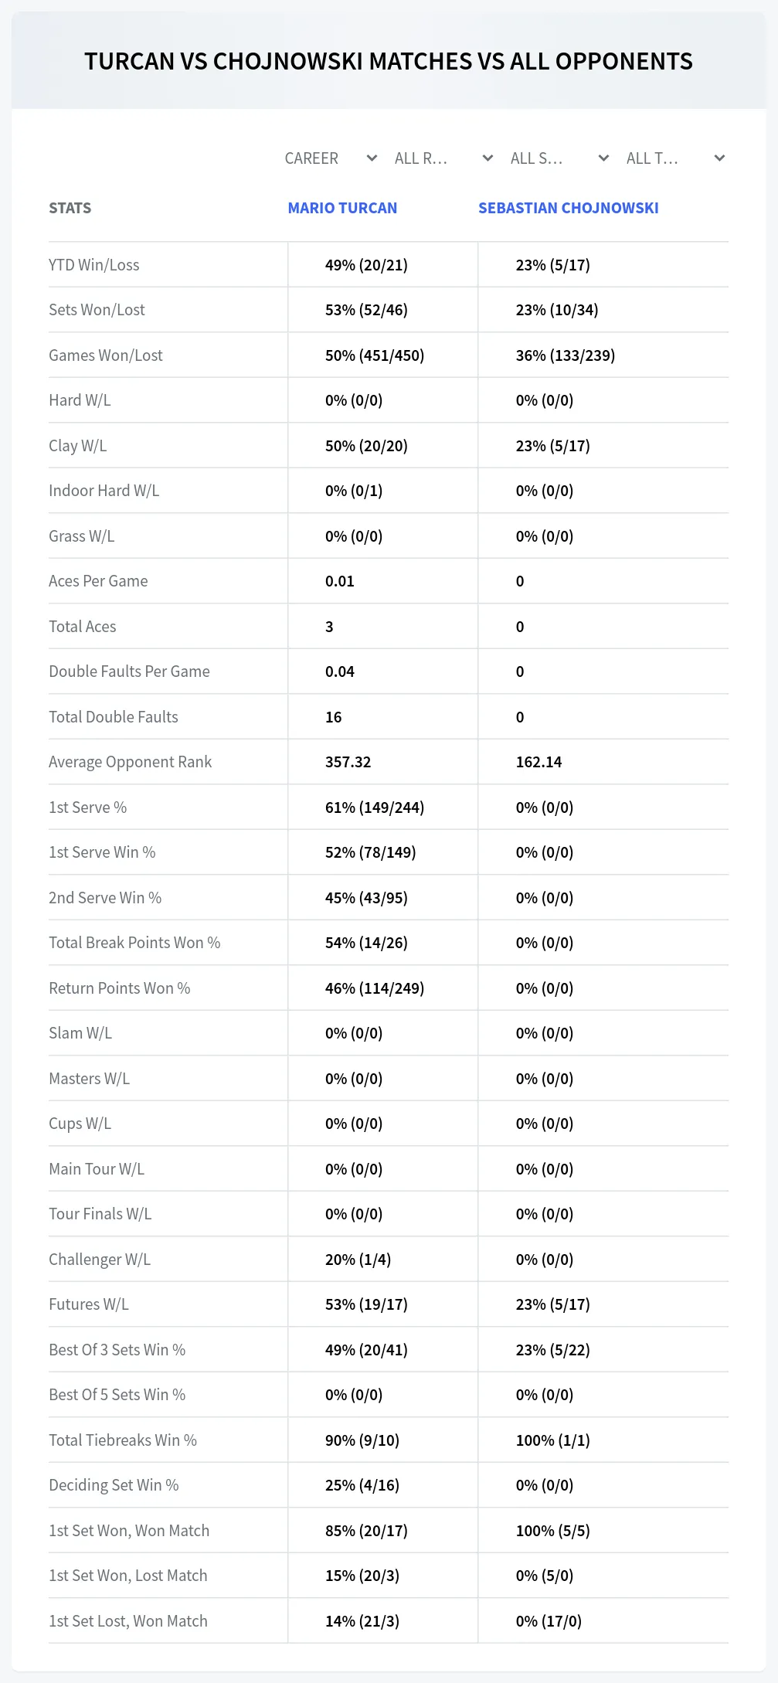Open Sebastian Chojnowski player link
This screenshot has width=778, height=1683.
click(x=569, y=208)
